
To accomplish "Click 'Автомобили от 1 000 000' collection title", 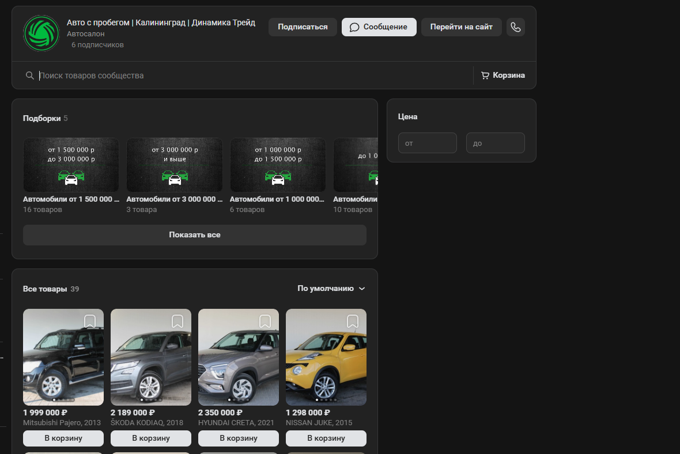I will [x=277, y=199].
